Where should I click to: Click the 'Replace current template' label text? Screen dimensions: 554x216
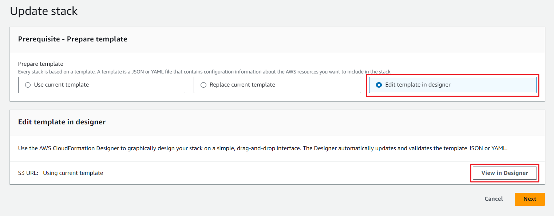[x=242, y=85]
